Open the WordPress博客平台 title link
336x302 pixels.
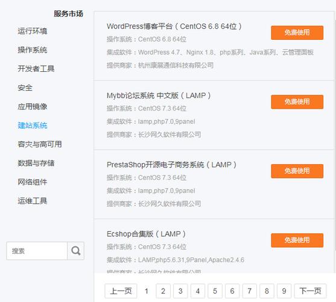(174, 27)
